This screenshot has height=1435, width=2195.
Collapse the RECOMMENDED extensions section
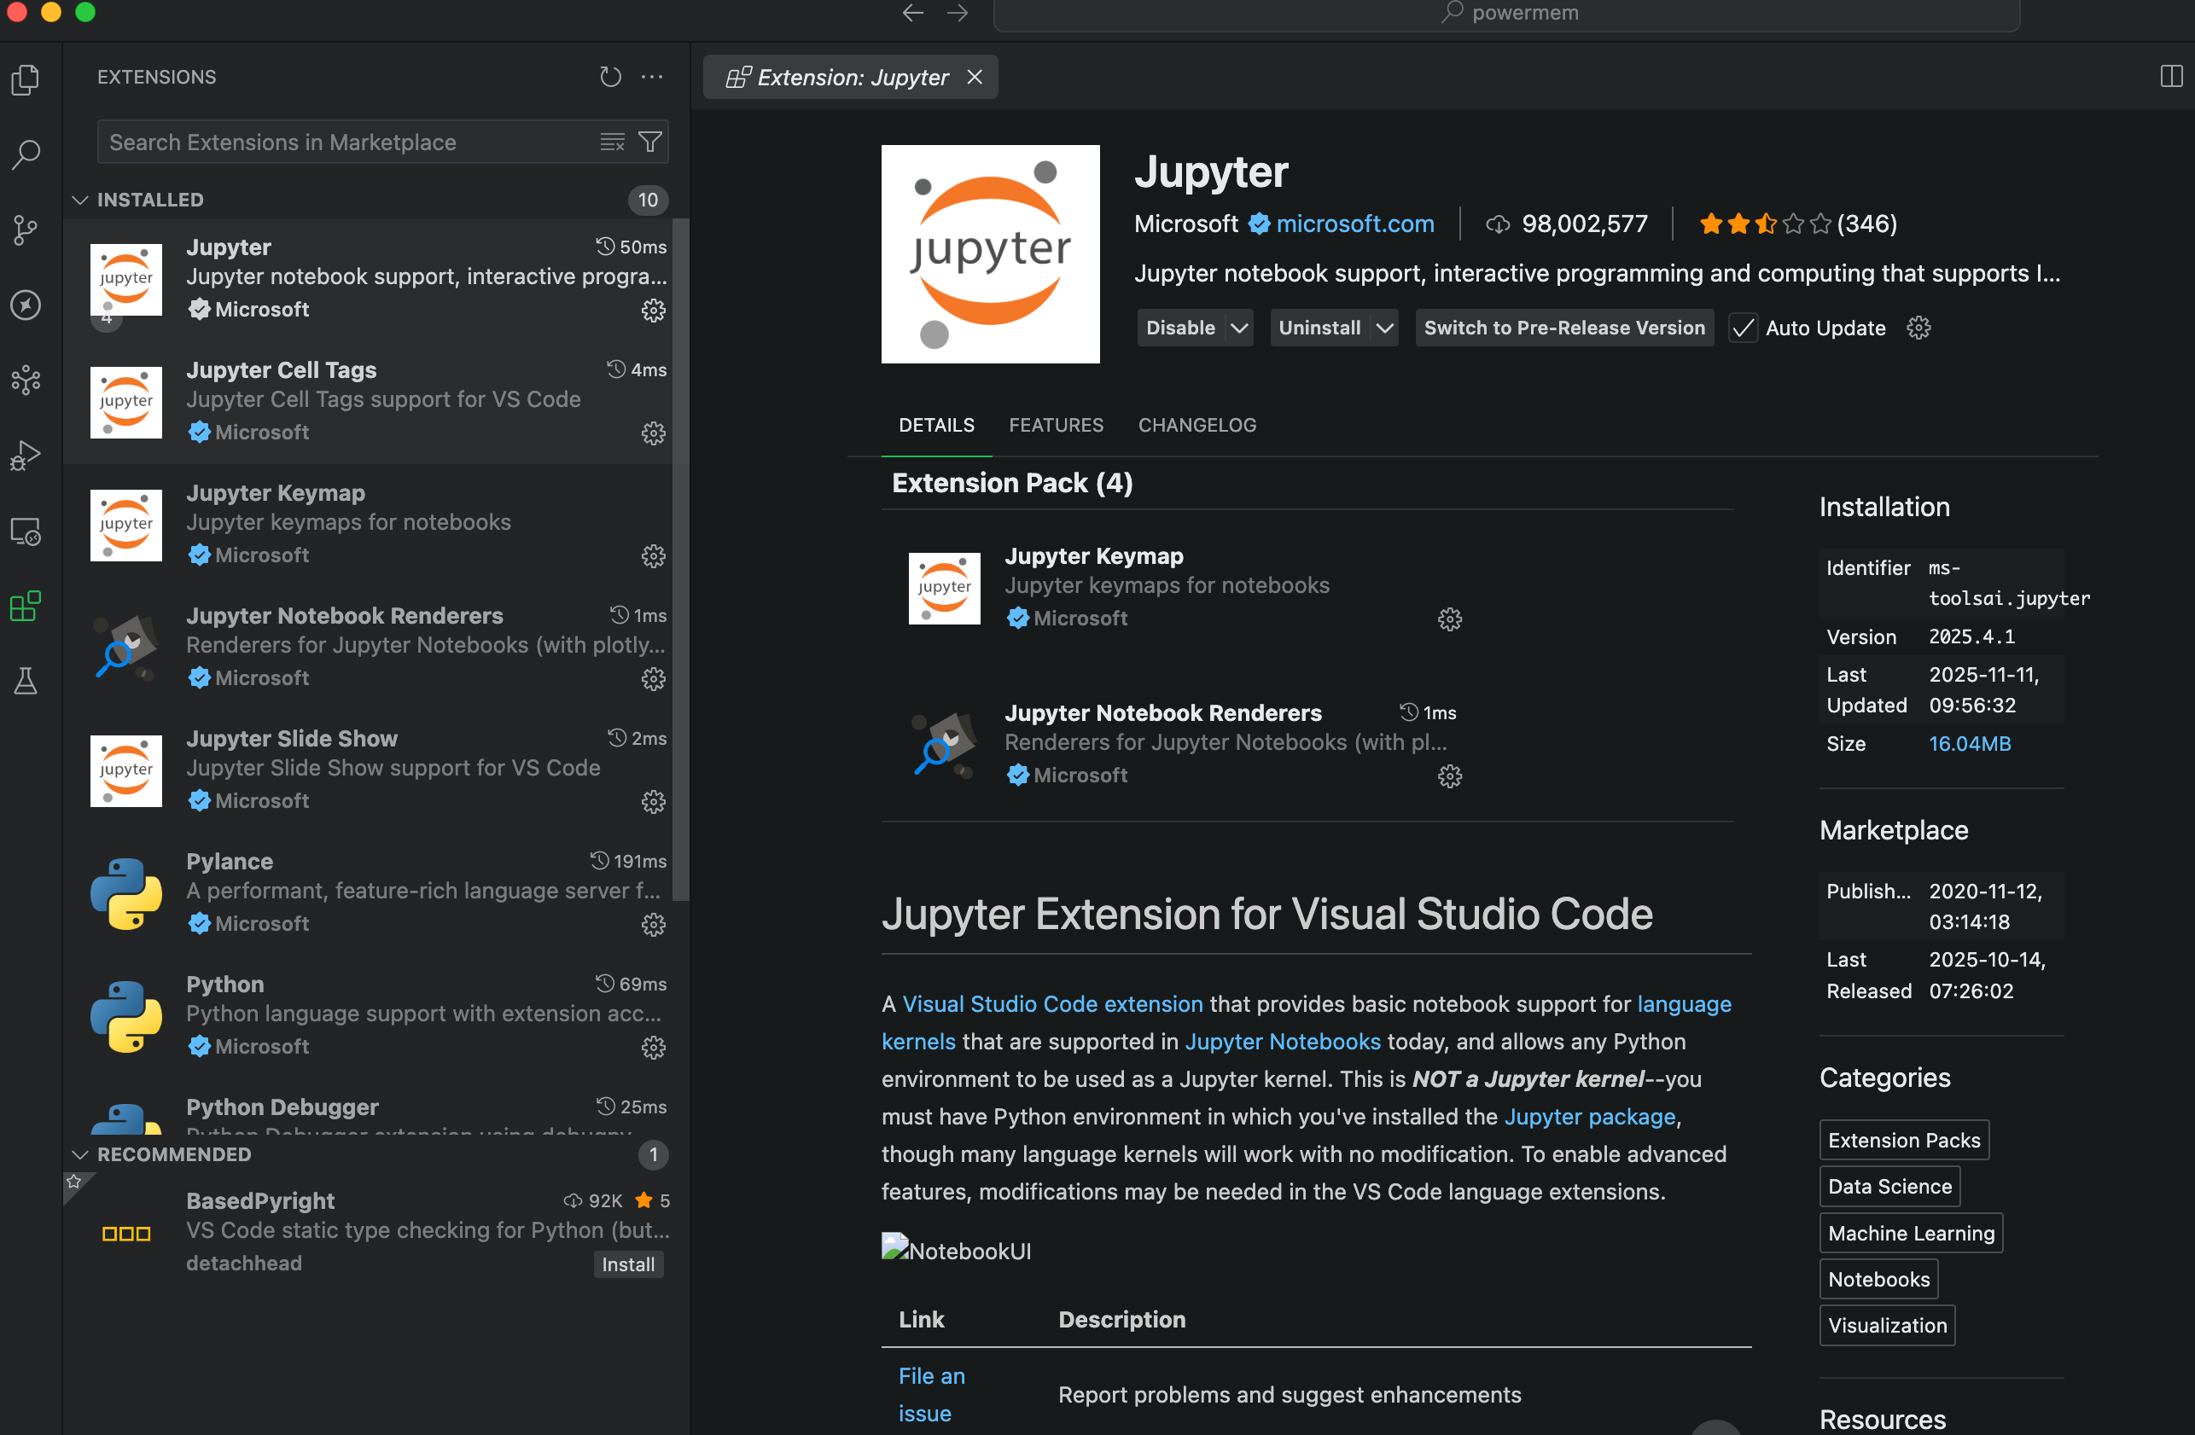(x=81, y=1154)
